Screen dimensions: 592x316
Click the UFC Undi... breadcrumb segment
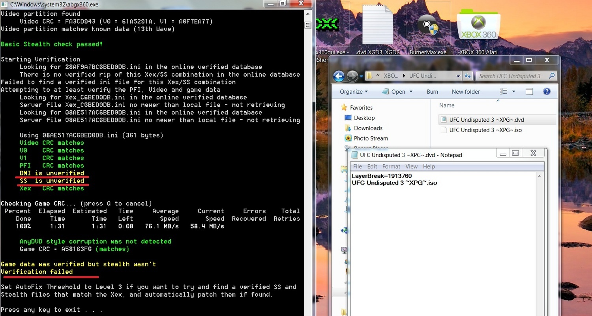tap(422, 76)
